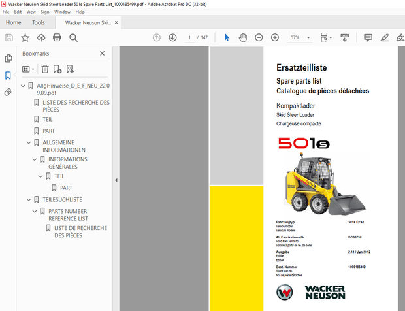Go to previous page arrow
Image resolution: width=405 pixels, height=311 pixels.
click(x=157, y=38)
